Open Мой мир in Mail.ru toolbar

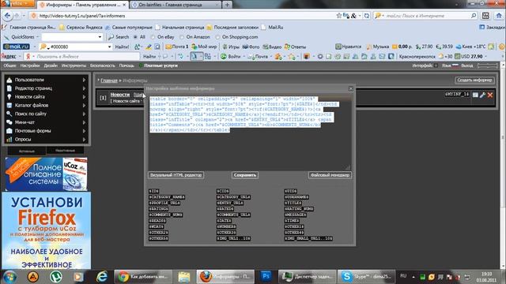[x=204, y=47]
